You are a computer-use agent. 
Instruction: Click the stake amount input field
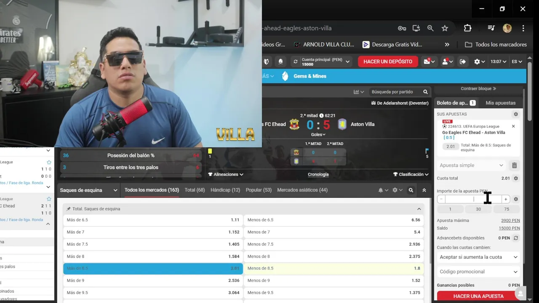[x=473, y=199]
